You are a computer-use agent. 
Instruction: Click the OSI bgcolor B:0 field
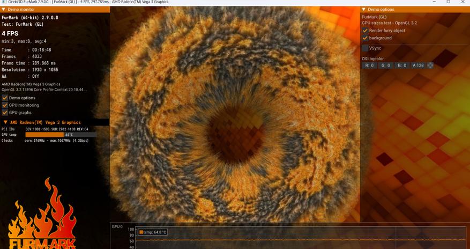tap(401, 65)
